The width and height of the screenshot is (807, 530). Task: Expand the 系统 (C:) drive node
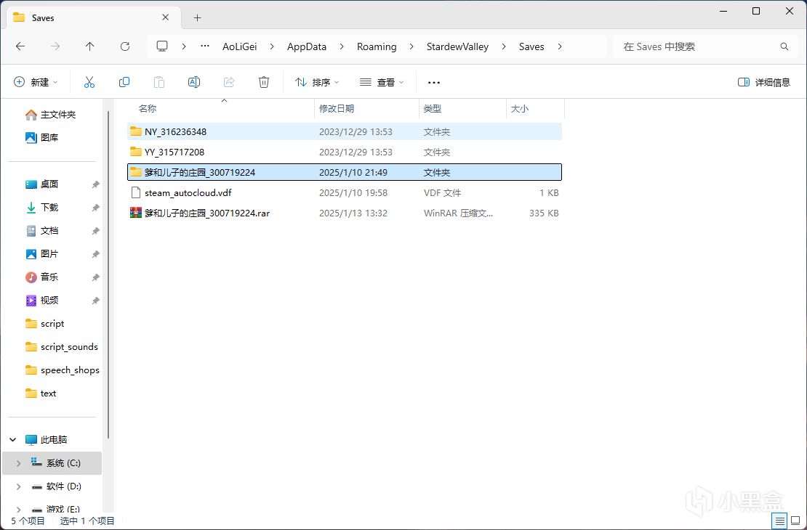point(18,463)
